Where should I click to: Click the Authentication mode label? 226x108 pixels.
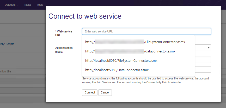(64, 50)
